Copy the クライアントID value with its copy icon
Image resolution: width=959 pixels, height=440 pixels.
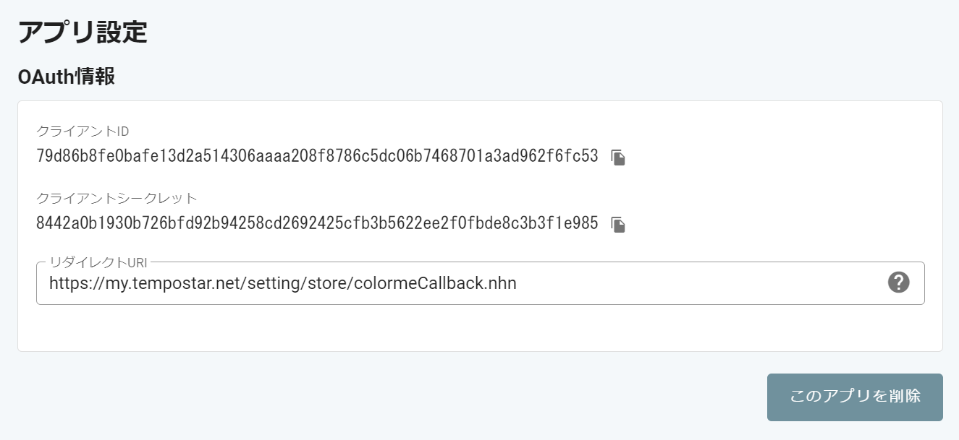point(617,158)
